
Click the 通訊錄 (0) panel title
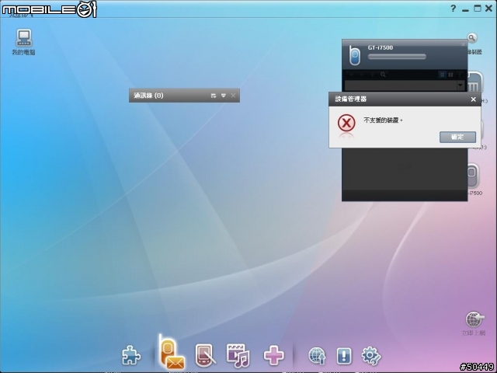[x=148, y=95]
